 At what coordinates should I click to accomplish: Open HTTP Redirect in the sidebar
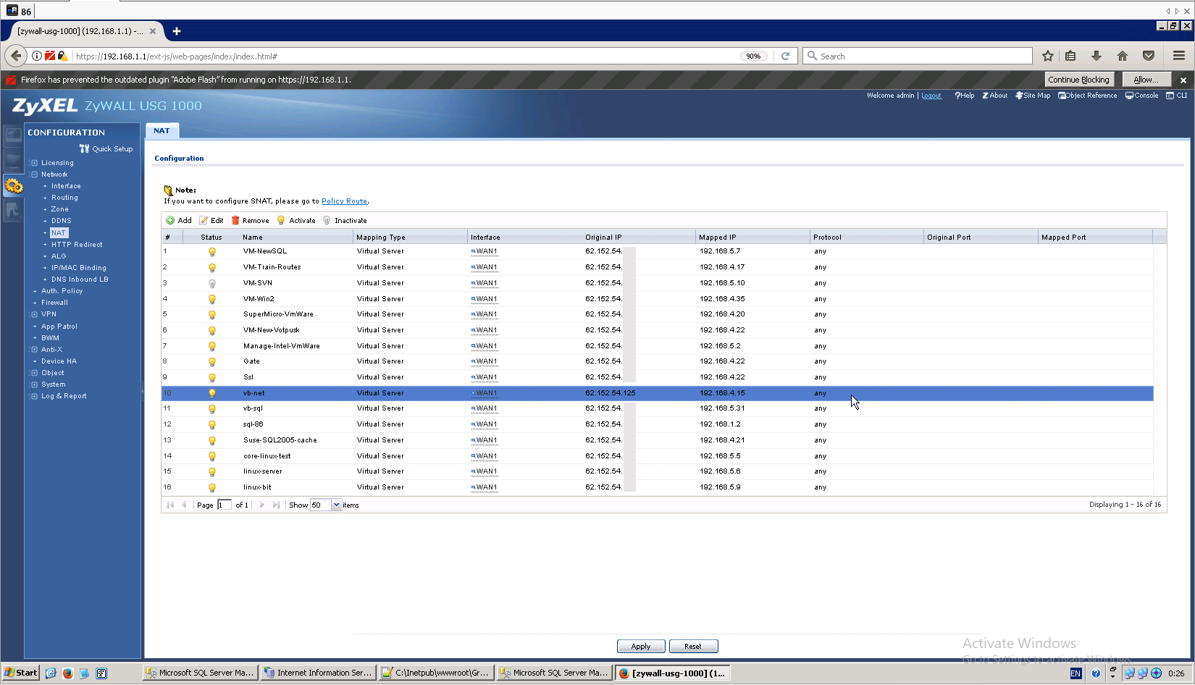[x=77, y=245]
